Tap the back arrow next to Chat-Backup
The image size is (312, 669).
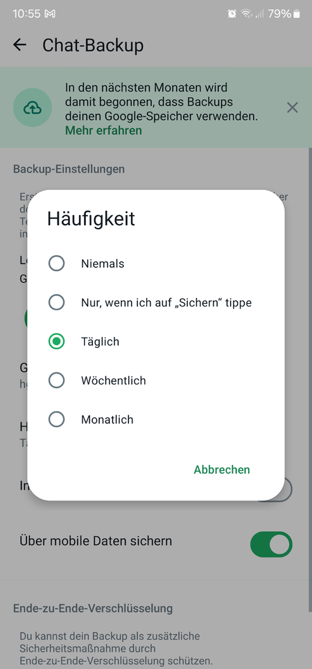[19, 45]
